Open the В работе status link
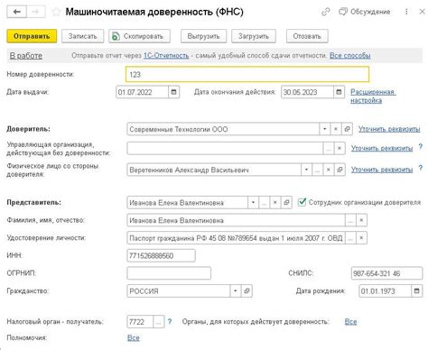The image size is (428, 350). (26, 56)
